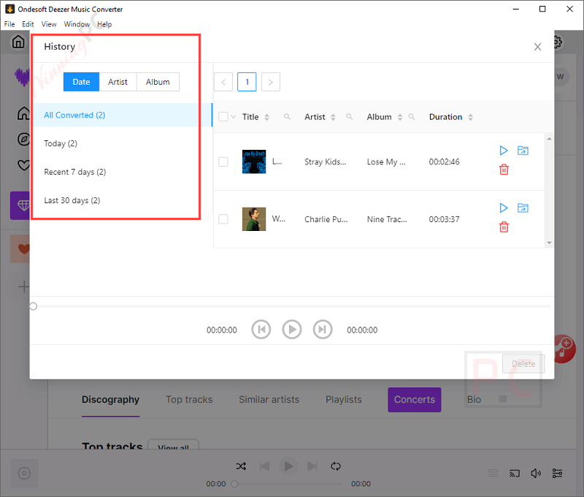Open the Help menu
The height and width of the screenshot is (497, 584).
pyautogui.click(x=104, y=24)
